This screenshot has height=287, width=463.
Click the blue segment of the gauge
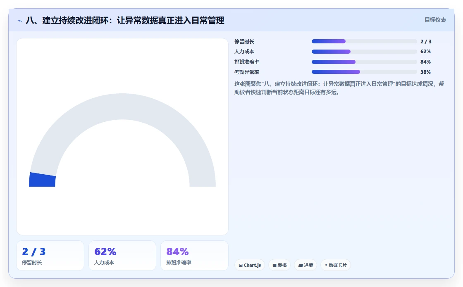pyautogui.click(x=42, y=180)
